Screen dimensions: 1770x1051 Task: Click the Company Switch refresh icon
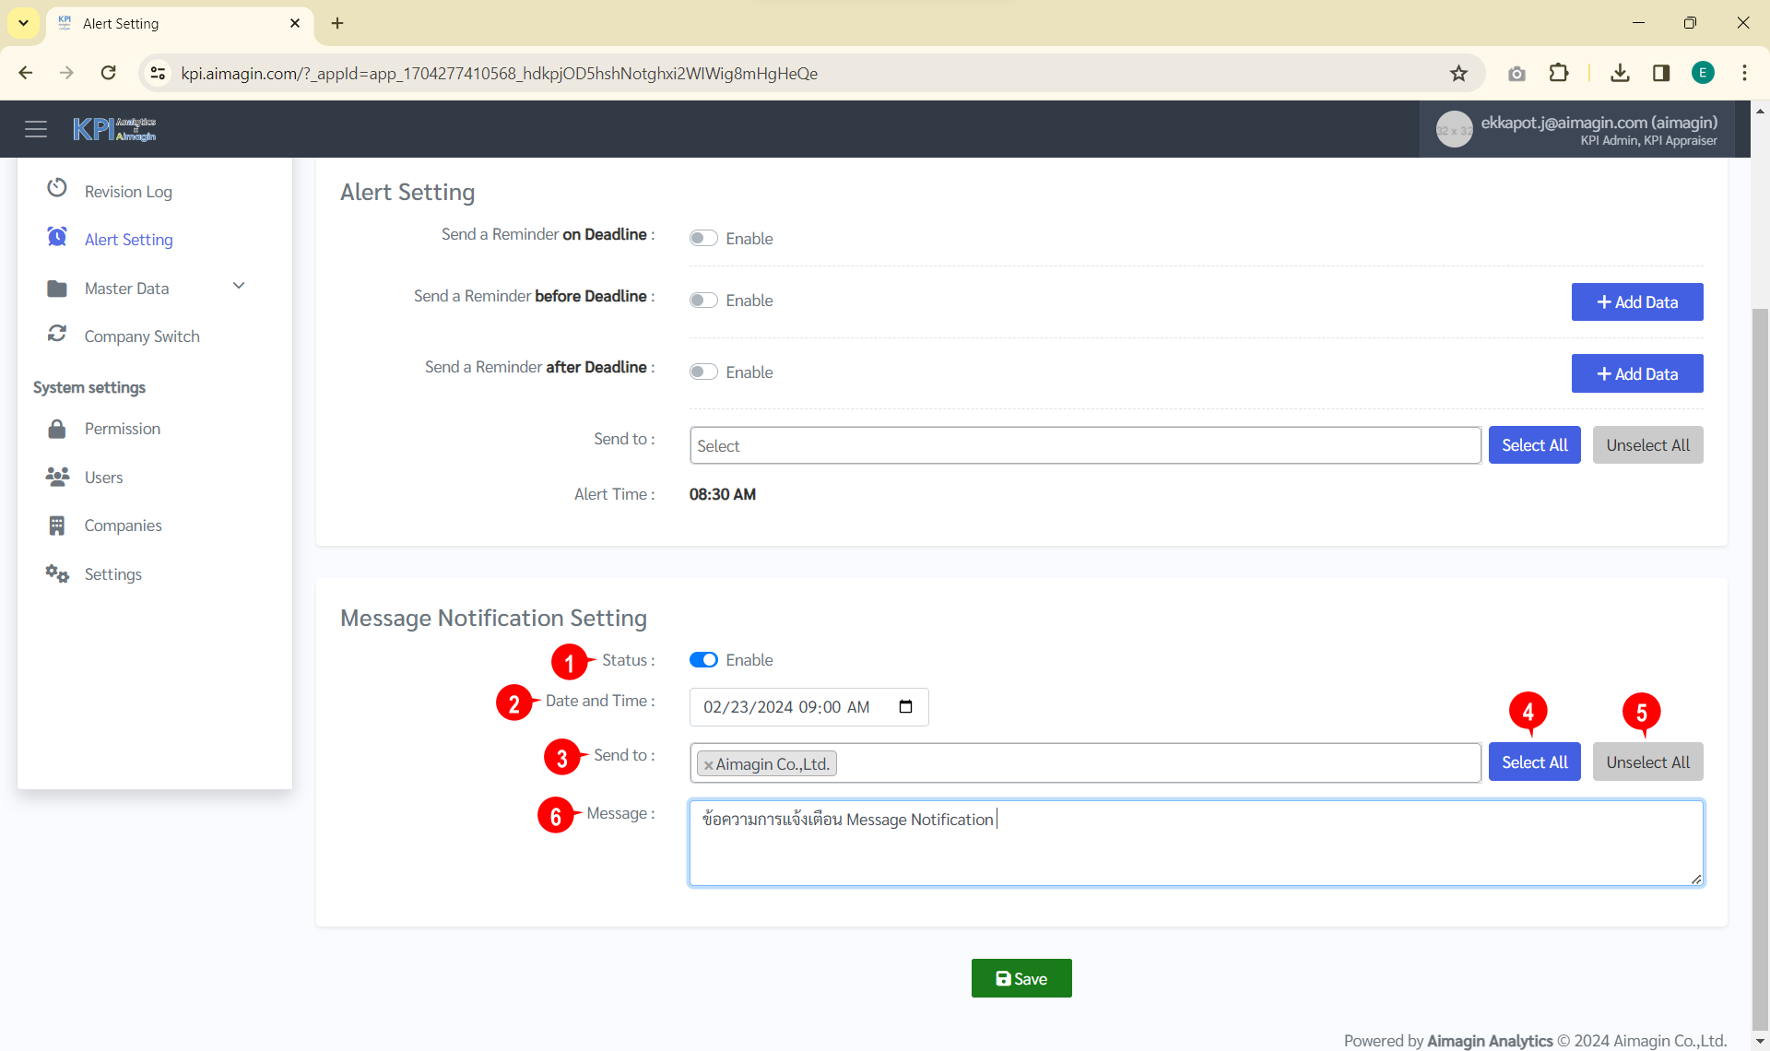(x=57, y=334)
